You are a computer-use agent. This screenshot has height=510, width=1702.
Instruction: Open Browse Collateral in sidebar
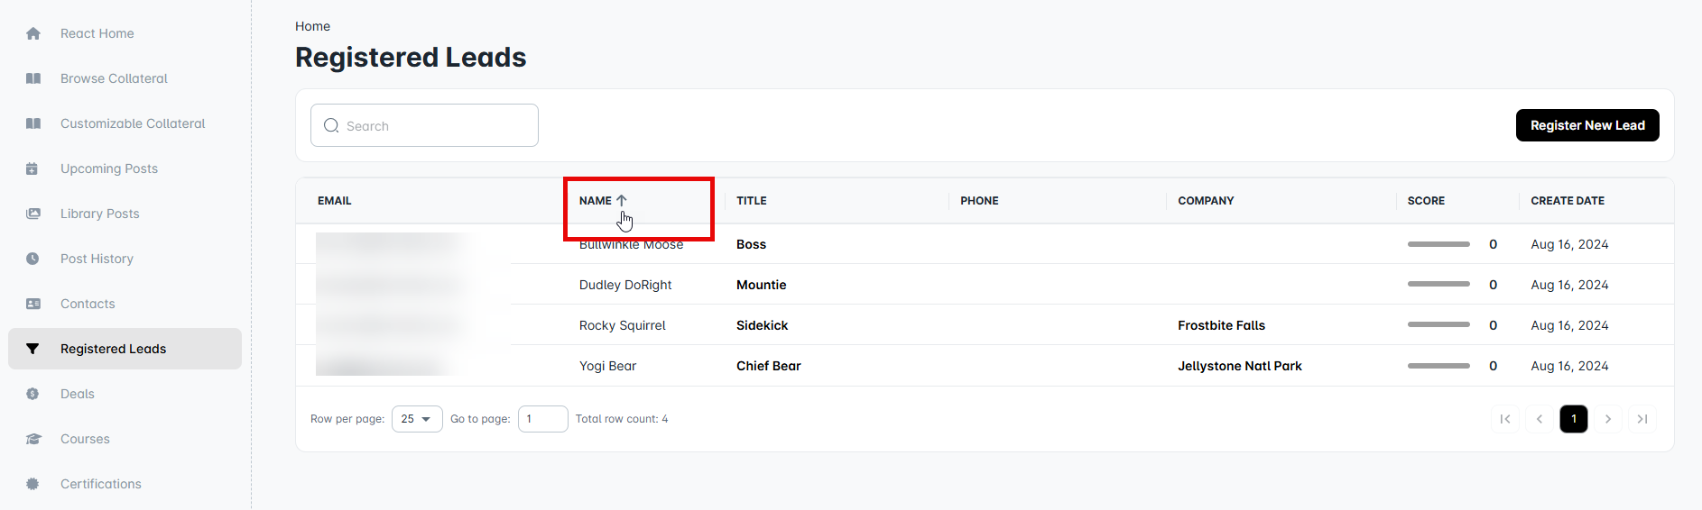(114, 78)
